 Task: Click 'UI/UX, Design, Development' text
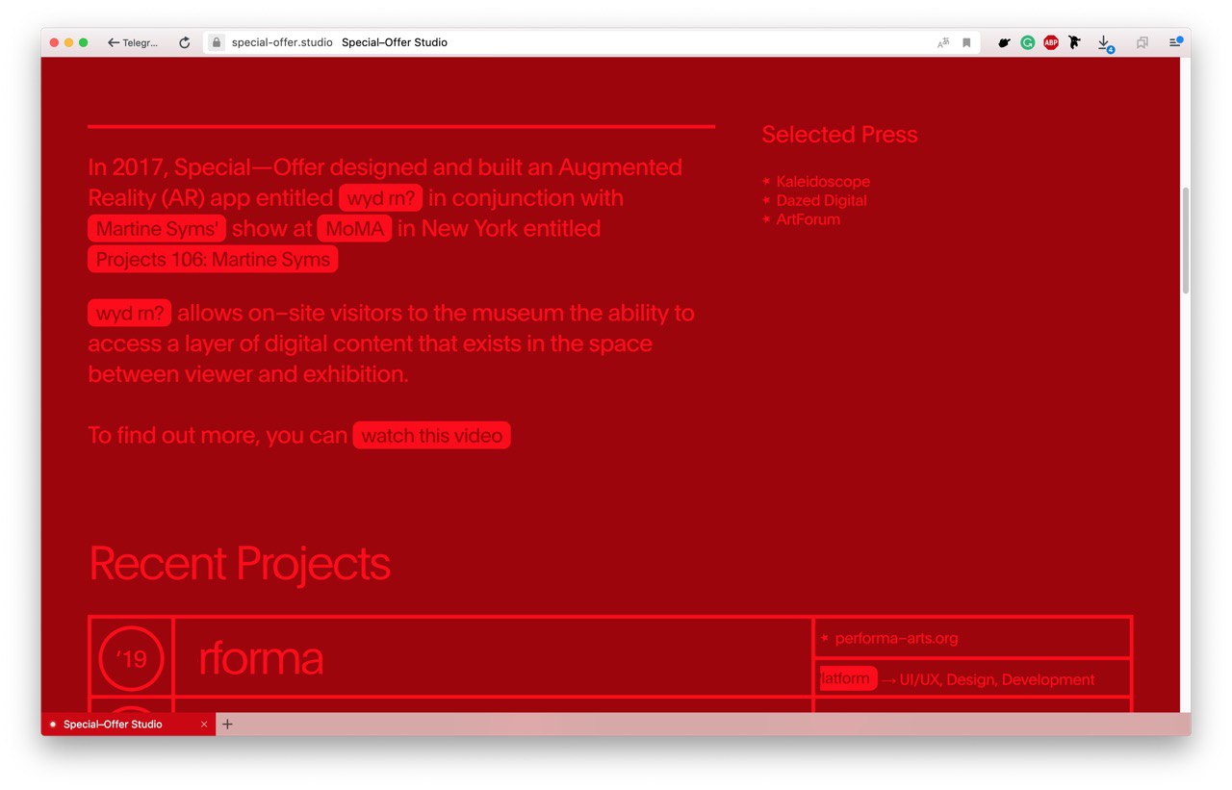pyautogui.click(x=997, y=680)
